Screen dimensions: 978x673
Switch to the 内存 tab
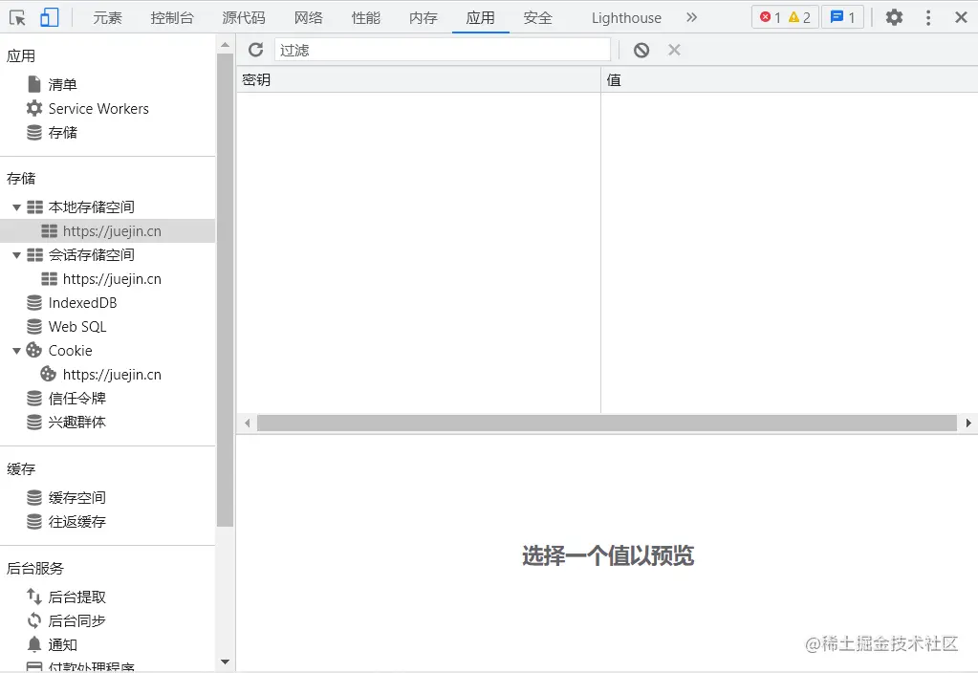click(424, 18)
